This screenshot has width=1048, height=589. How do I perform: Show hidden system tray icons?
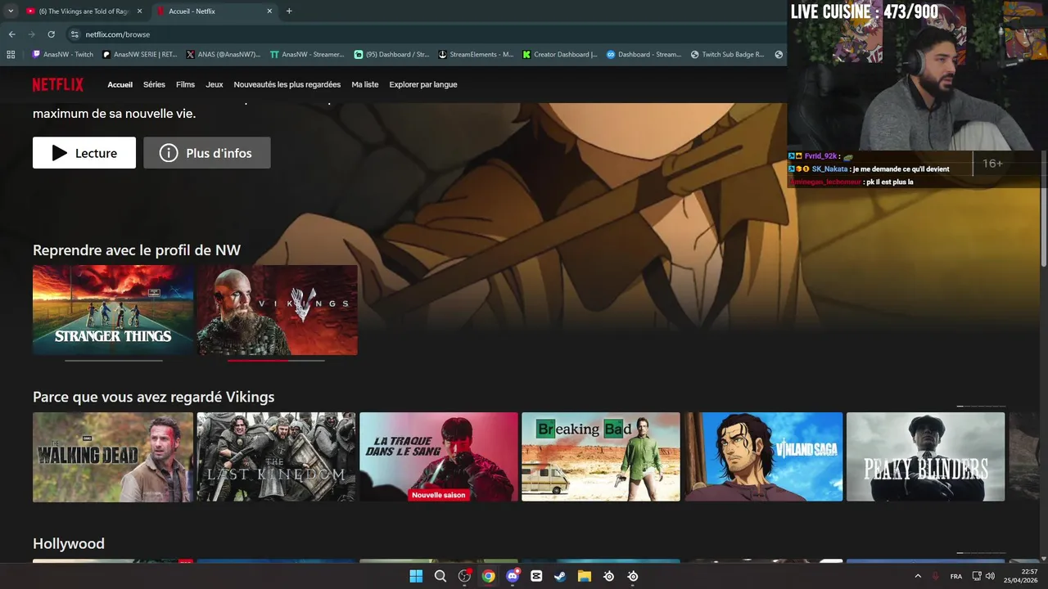pos(917,576)
